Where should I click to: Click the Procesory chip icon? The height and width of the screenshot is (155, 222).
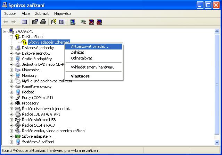coord(18,103)
